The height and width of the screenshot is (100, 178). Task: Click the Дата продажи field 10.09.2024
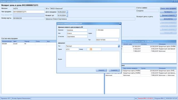62,12
